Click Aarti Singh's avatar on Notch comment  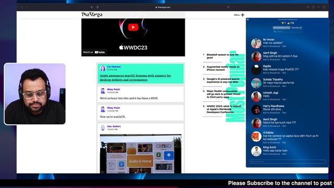(x=256, y=123)
